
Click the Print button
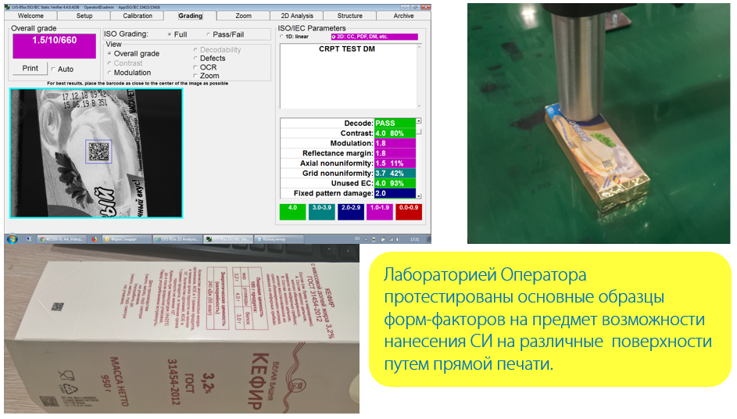tap(30, 68)
